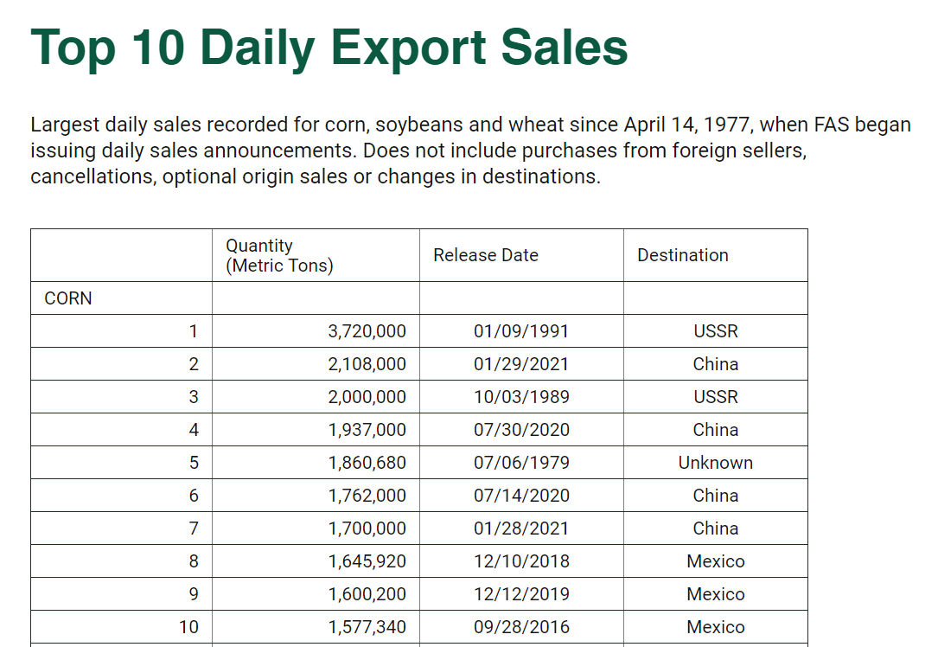Click the Quantity (Metric Tons) column header
Image resolution: width=938 pixels, height=647 pixels.
(x=279, y=256)
